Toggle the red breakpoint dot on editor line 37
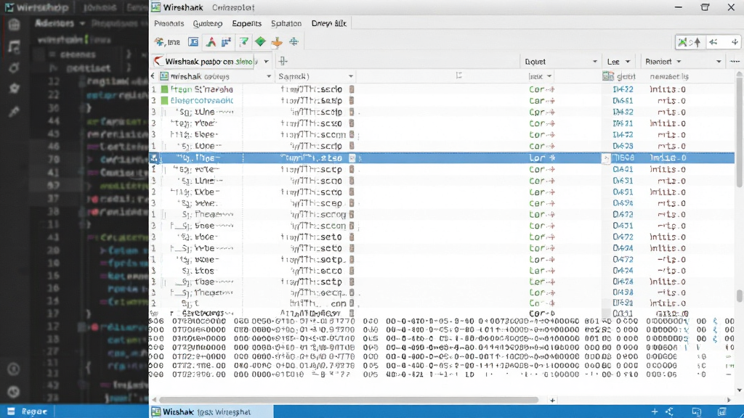This screenshot has width=744, height=418. (95, 199)
